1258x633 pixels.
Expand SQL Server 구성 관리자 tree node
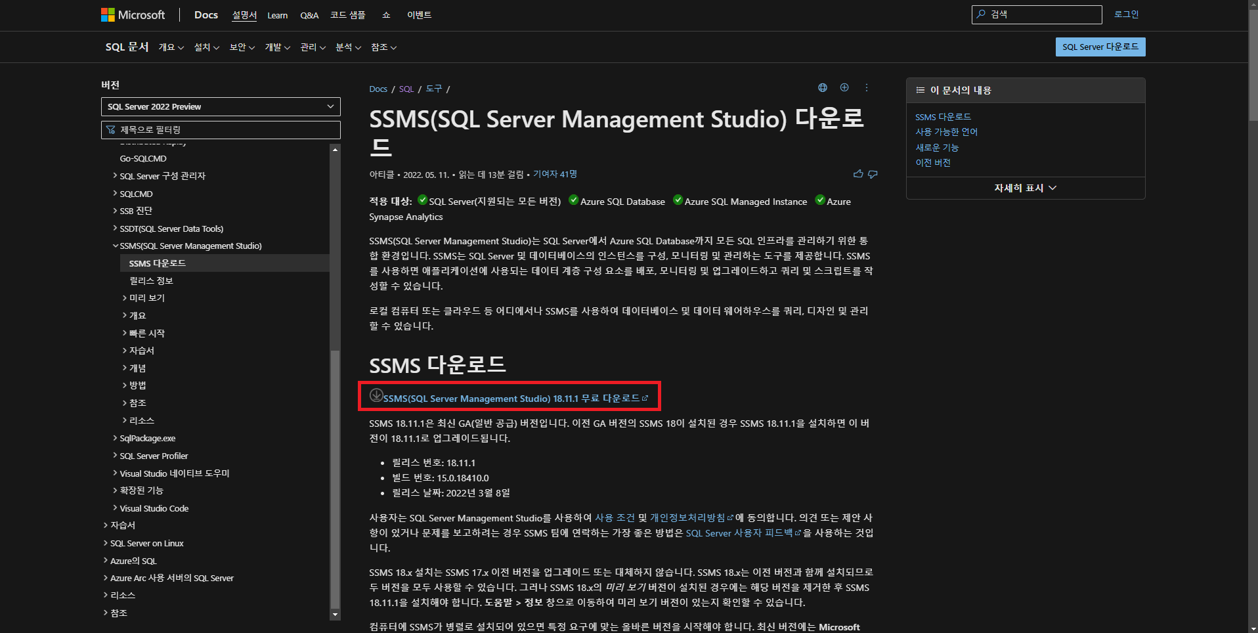116,176
